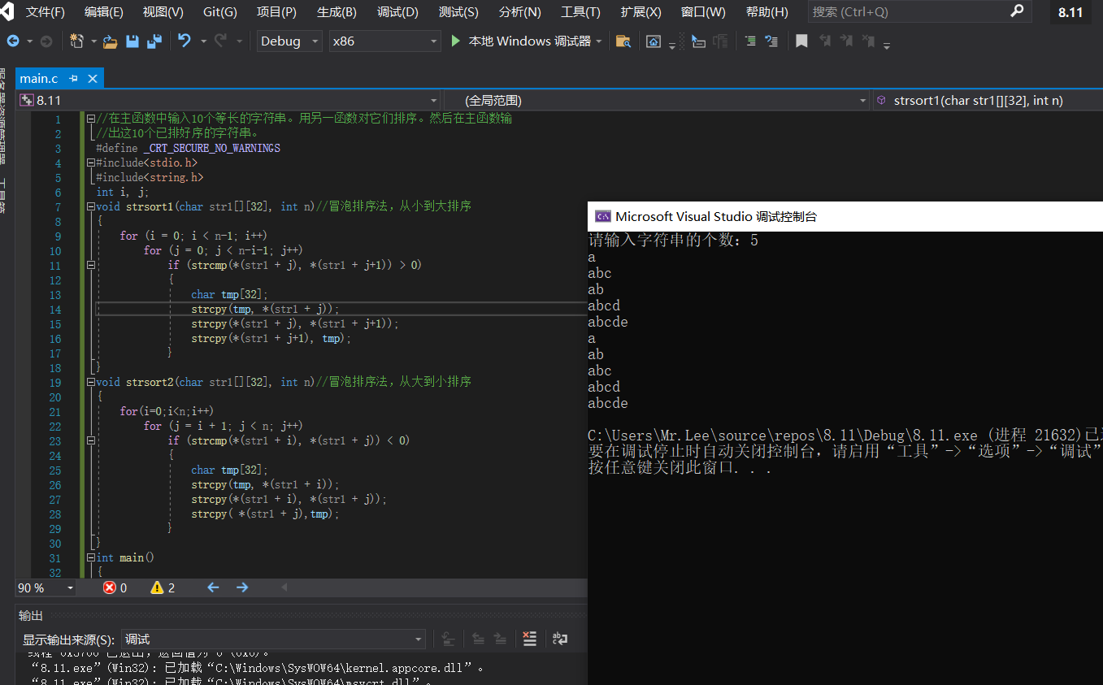The width and height of the screenshot is (1103, 685).
Task: Pin the main.c tab
Action: tap(73, 78)
